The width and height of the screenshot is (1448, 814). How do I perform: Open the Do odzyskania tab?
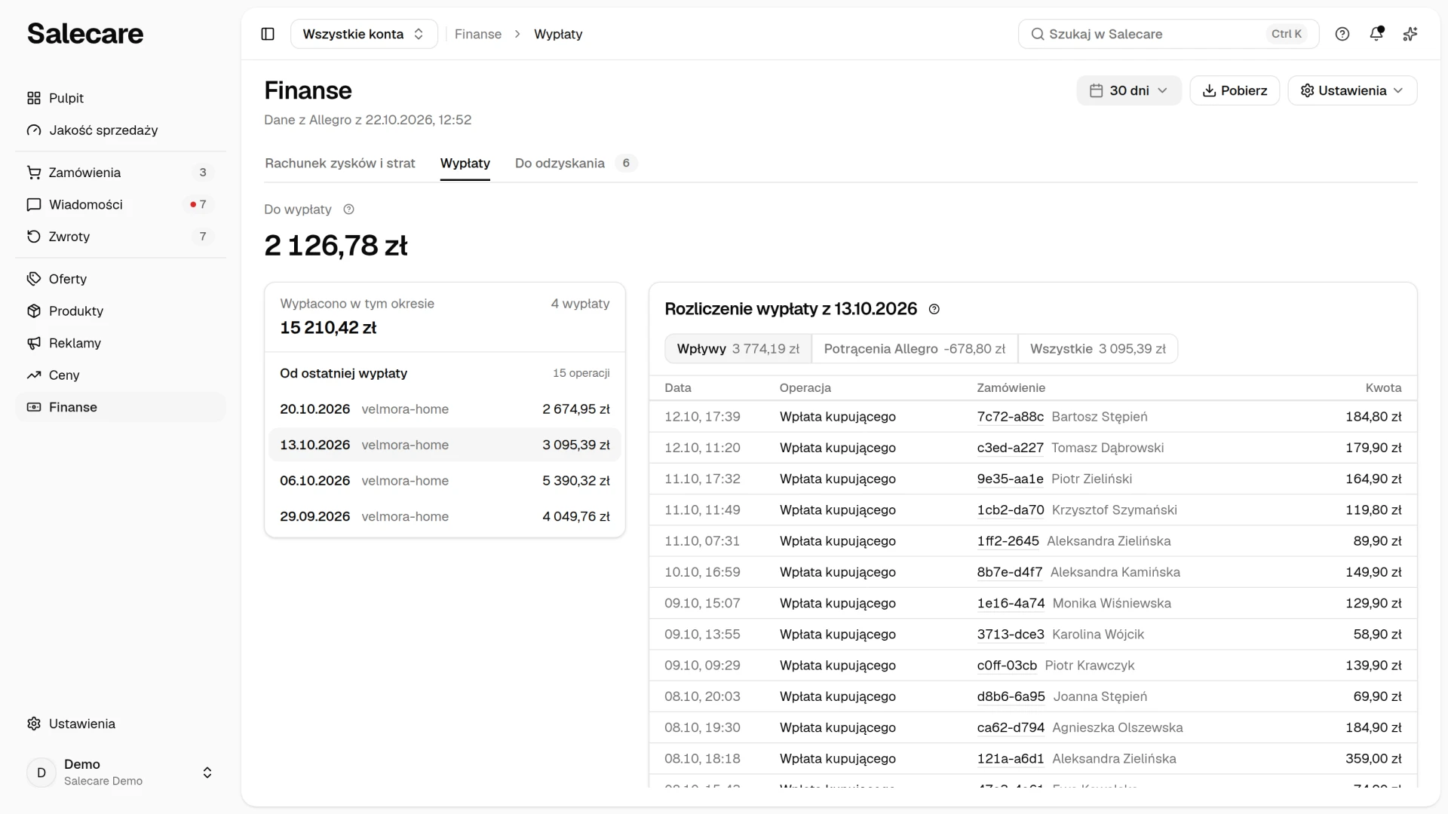(x=575, y=164)
